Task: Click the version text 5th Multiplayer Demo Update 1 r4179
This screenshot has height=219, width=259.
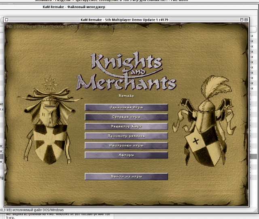Action: tap(42, 26)
